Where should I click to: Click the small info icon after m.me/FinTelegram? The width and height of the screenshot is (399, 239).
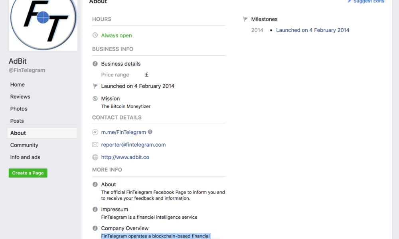pos(150,132)
